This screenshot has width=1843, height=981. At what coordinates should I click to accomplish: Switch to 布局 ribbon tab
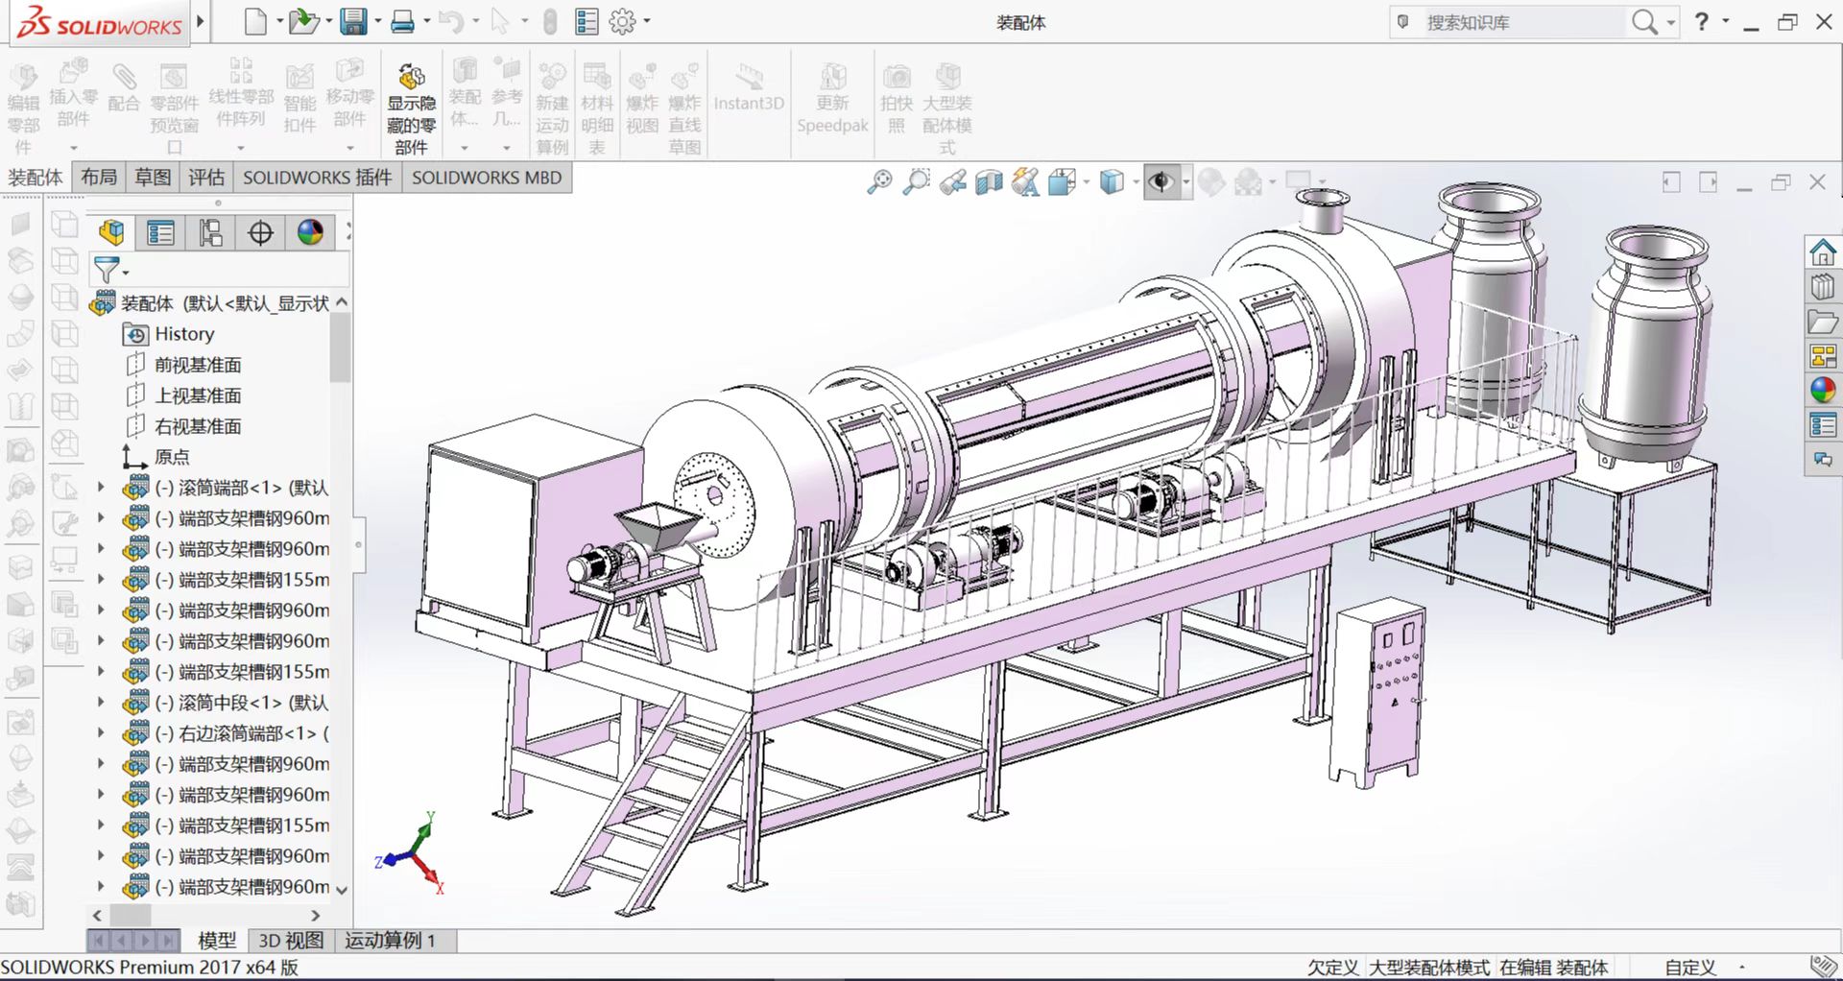(99, 178)
